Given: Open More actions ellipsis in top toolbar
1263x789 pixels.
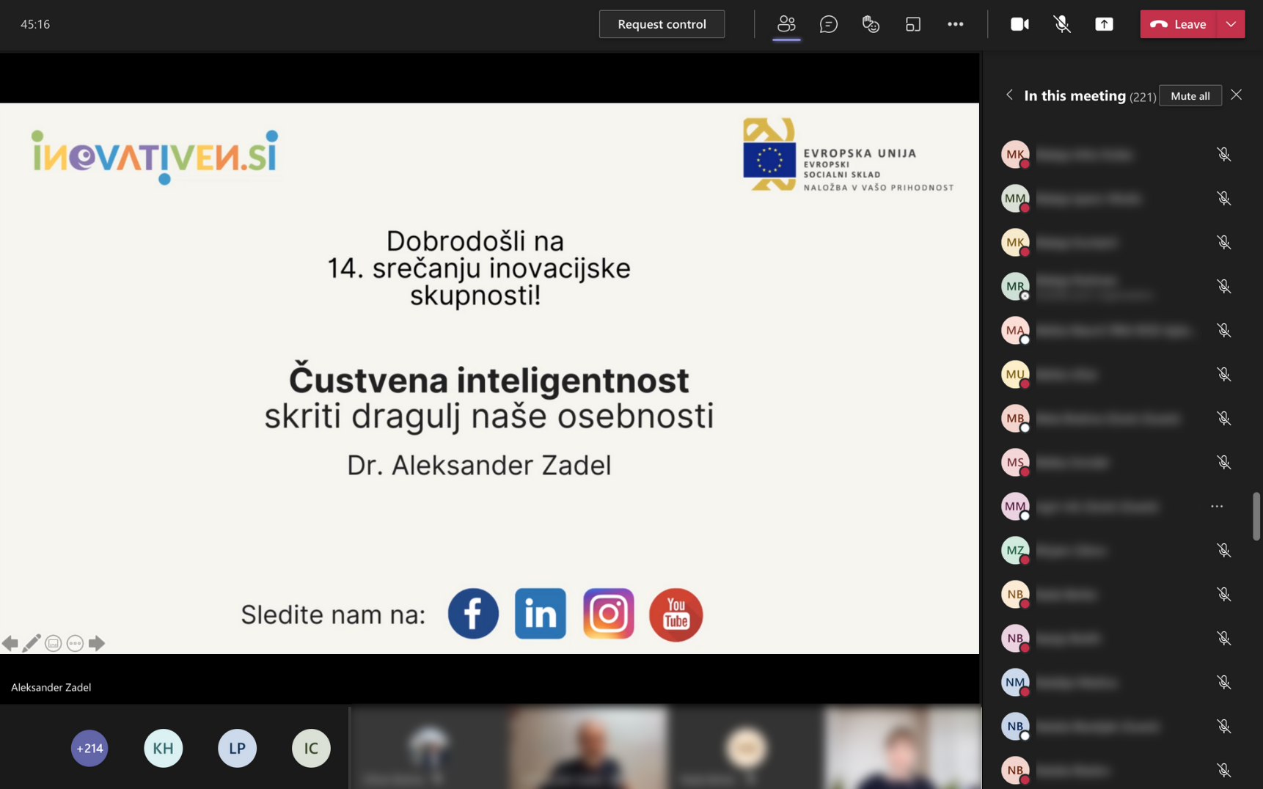Looking at the screenshot, I should pyautogui.click(x=955, y=24).
